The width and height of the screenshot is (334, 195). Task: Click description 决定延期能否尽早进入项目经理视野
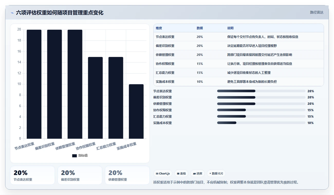click(x=252, y=46)
